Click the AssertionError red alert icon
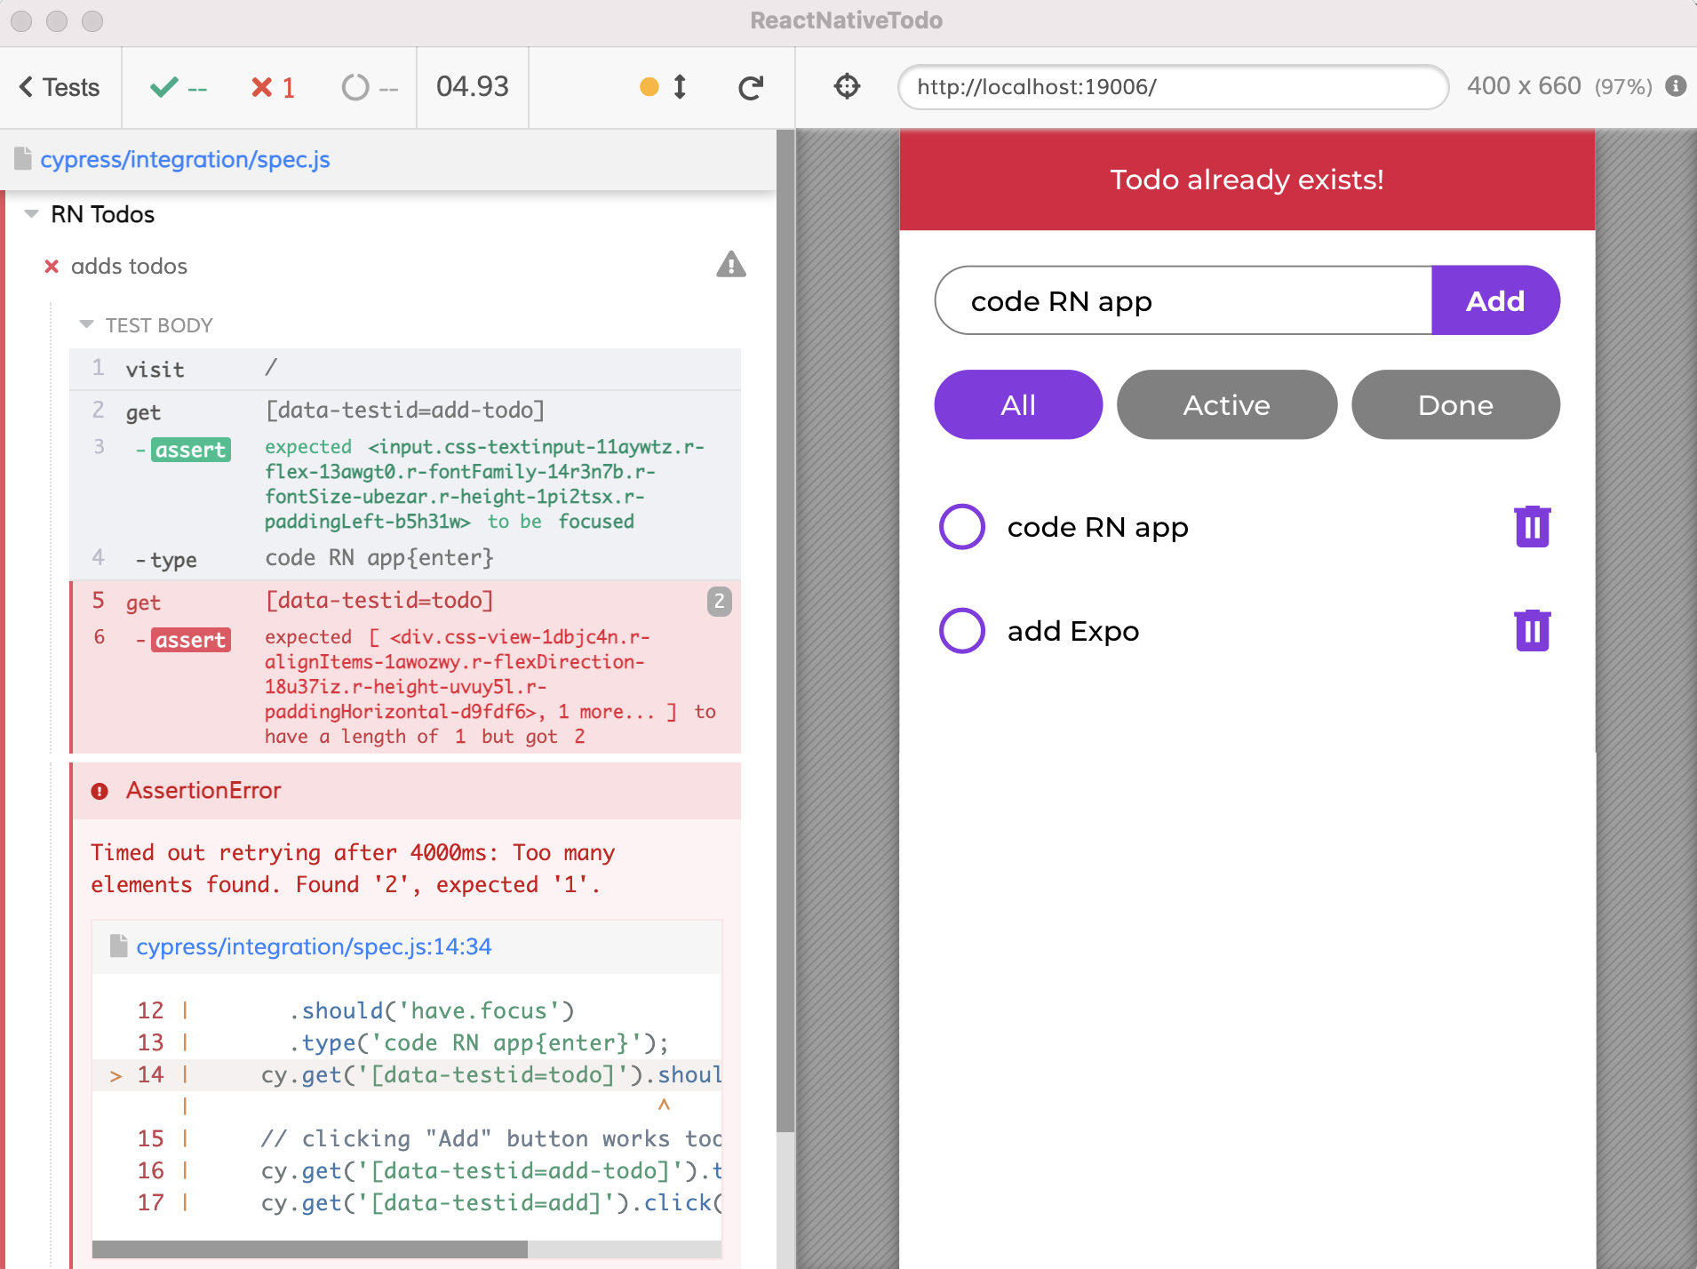Viewport: 1697px width, 1269px height. pyautogui.click(x=100, y=791)
